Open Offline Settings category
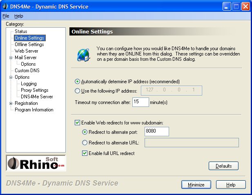The image size is (252, 195). (29, 44)
